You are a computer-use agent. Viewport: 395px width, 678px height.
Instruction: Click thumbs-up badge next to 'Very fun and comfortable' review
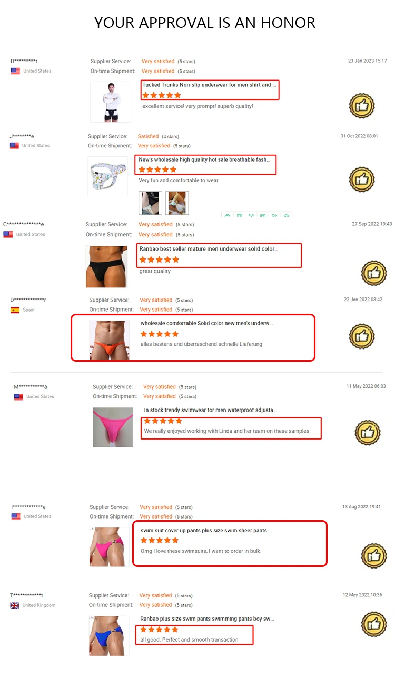[362, 180]
